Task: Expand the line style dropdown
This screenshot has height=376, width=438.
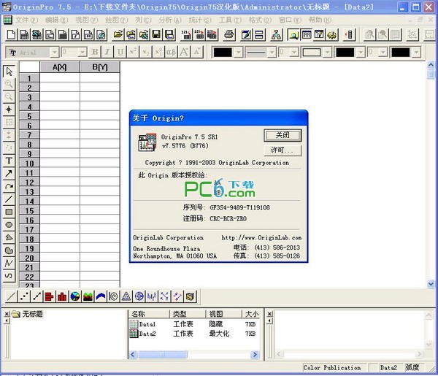Action: pyautogui.click(x=272, y=53)
